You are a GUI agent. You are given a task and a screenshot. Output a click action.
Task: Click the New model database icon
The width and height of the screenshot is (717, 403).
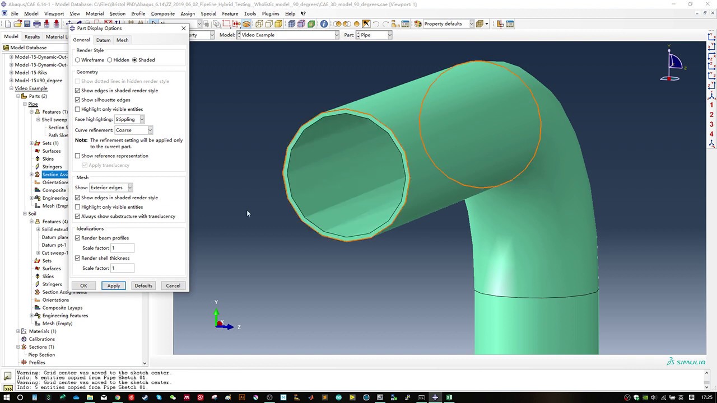pos(7,24)
